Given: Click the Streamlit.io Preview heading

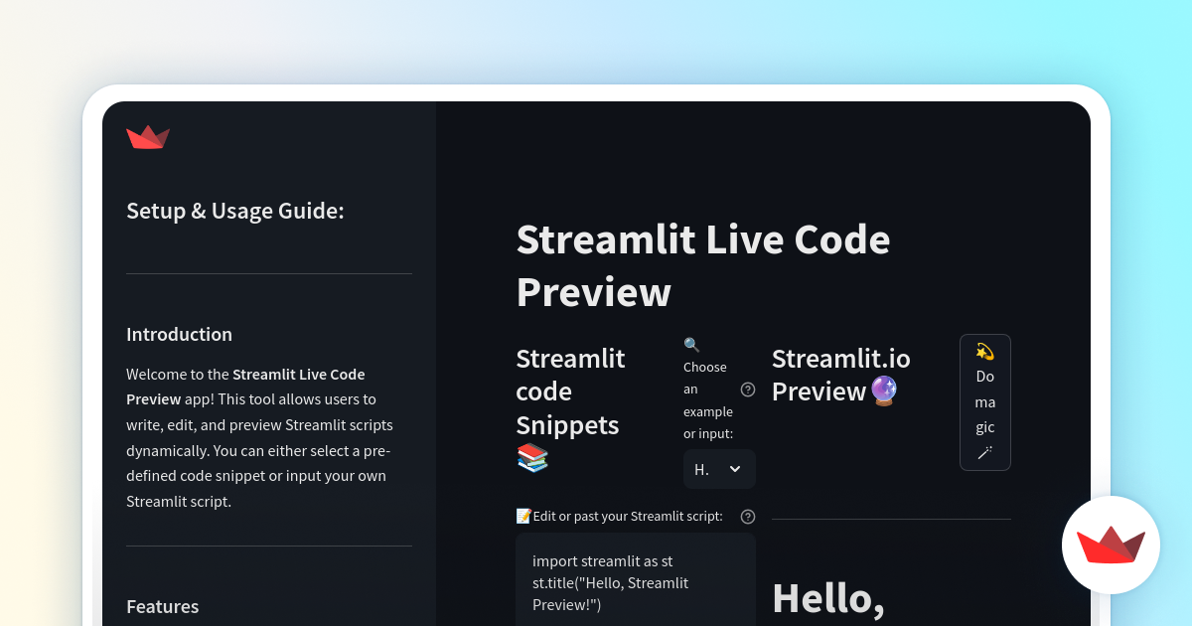Looking at the screenshot, I should (840, 375).
